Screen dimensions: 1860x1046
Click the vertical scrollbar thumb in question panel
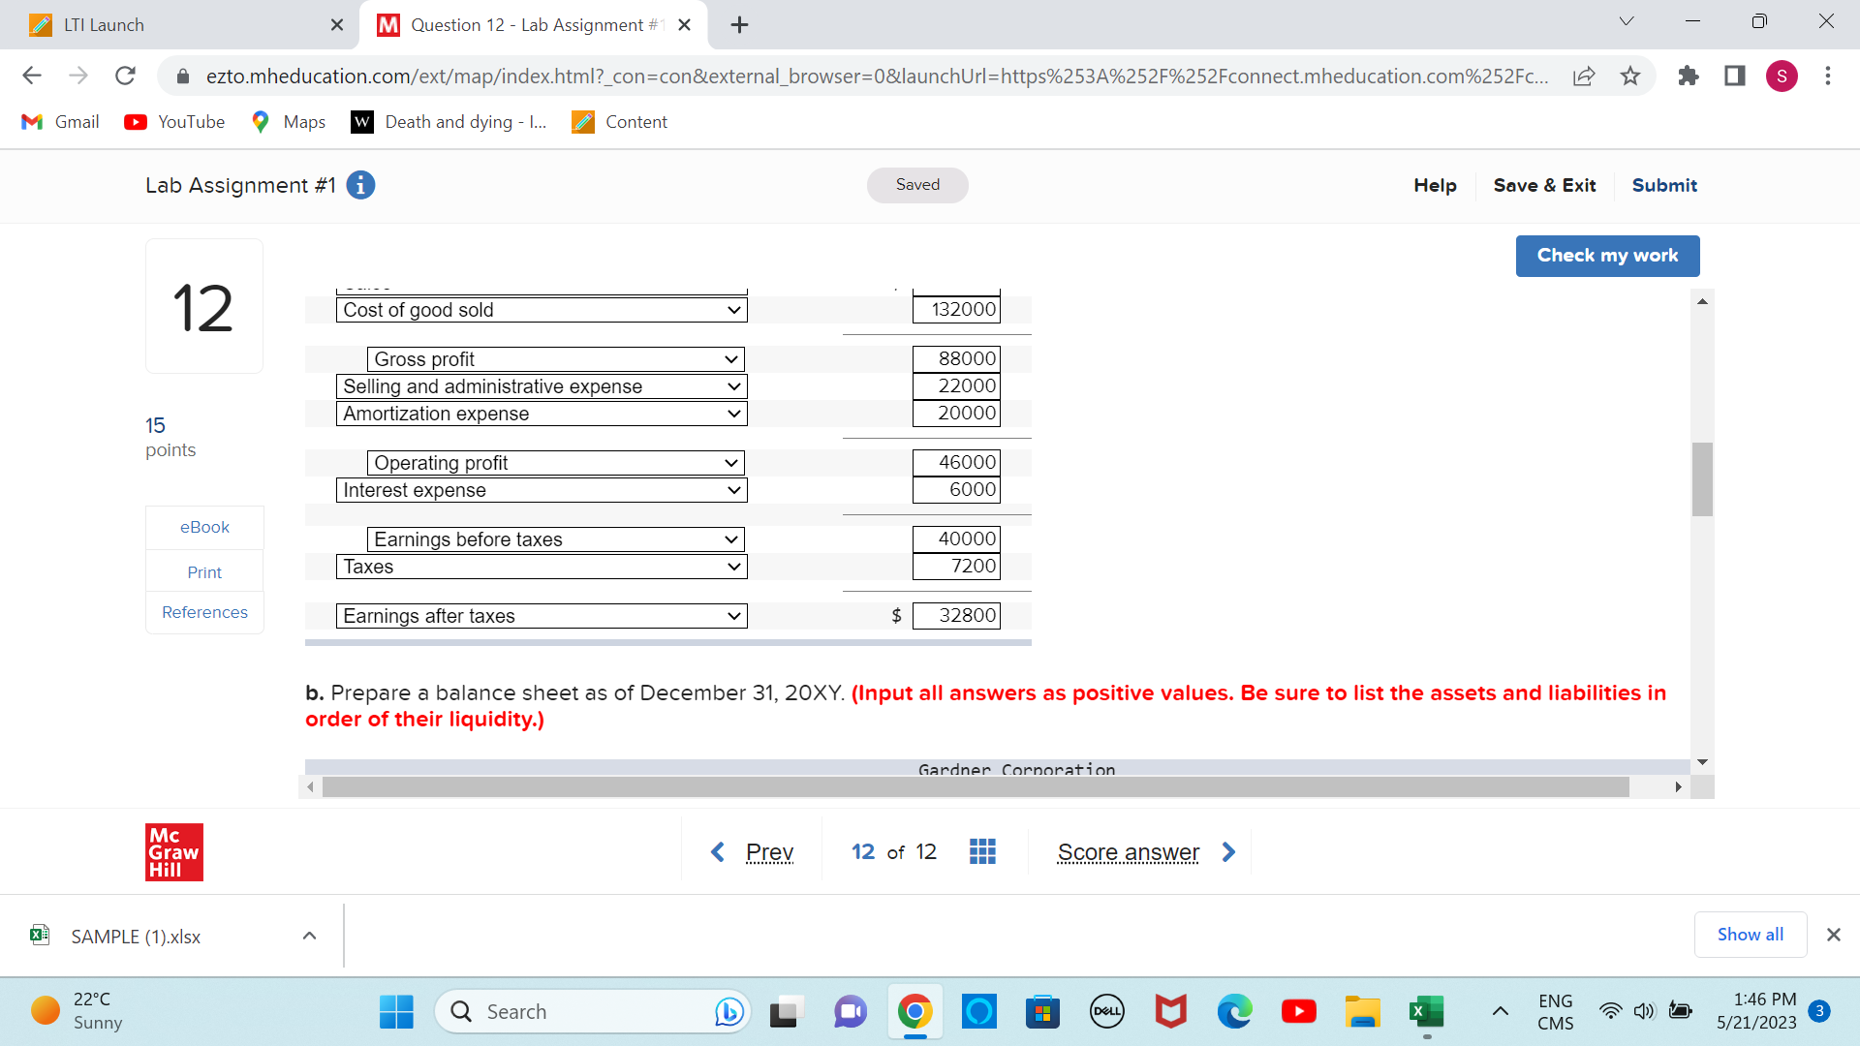coord(1702,479)
